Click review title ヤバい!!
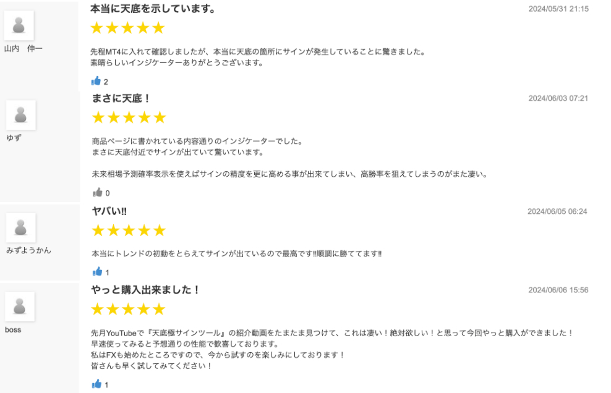This screenshot has width=611, height=393. pos(109,211)
